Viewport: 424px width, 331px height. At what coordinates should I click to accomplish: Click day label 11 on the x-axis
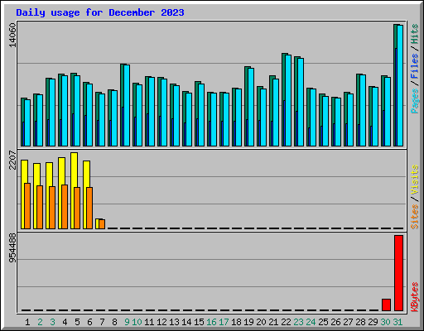pyautogui.click(x=149, y=322)
